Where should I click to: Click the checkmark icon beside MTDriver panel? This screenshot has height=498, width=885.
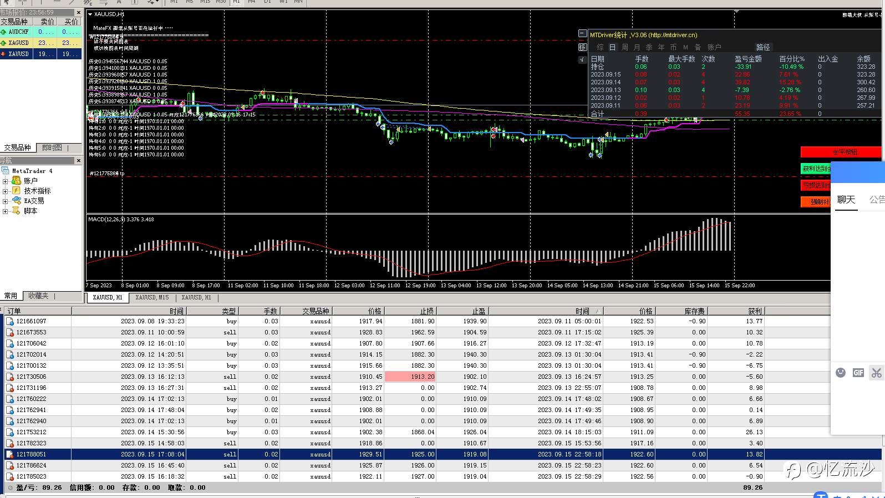[582, 59]
